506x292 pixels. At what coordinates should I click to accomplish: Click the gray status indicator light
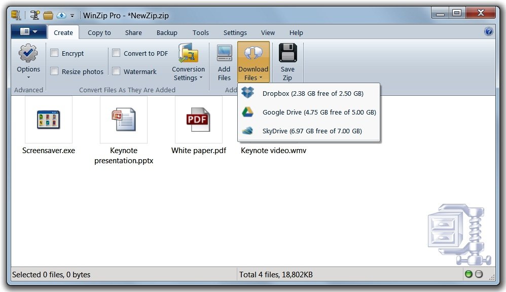coord(479,274)
